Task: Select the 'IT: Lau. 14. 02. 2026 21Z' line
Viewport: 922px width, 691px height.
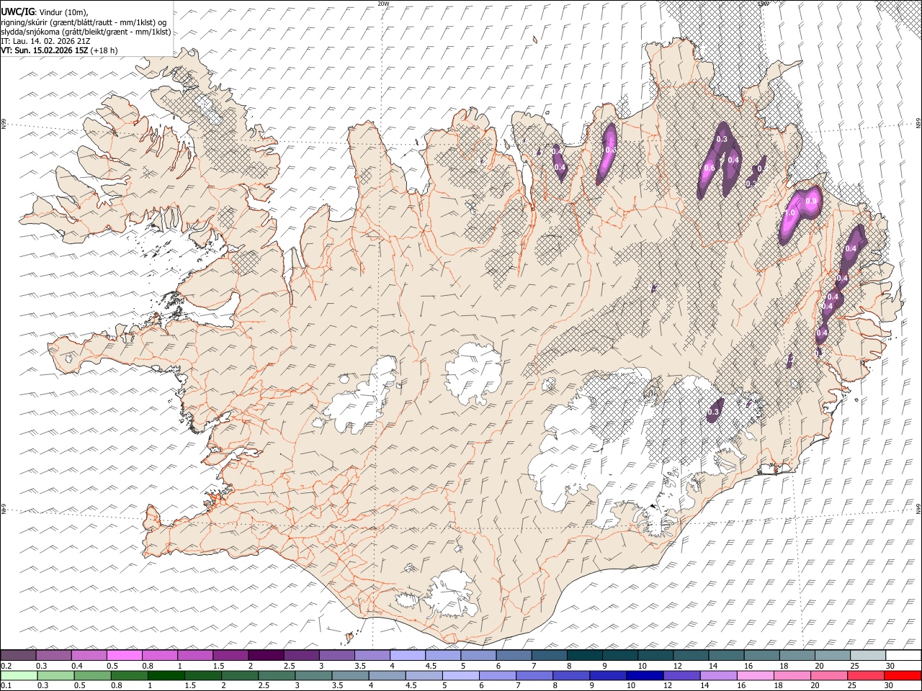Action: tap(45, 41)
